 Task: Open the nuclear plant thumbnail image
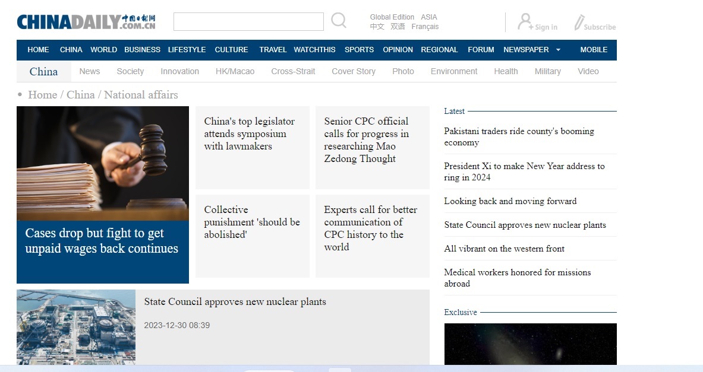[75, 327]
